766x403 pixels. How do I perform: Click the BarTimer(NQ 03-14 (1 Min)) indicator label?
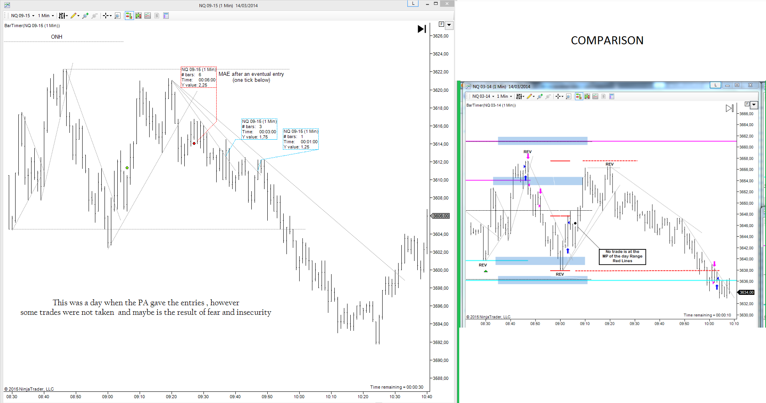point(491,105)
